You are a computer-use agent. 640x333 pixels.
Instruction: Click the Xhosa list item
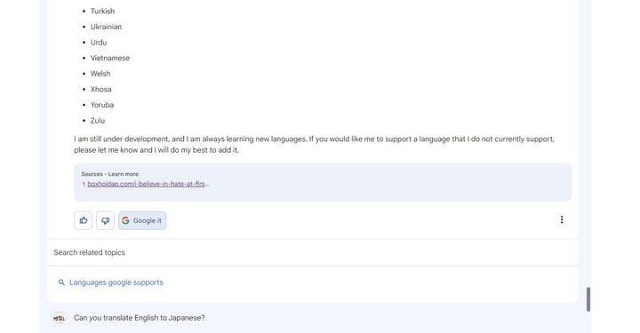click(100, 90)
